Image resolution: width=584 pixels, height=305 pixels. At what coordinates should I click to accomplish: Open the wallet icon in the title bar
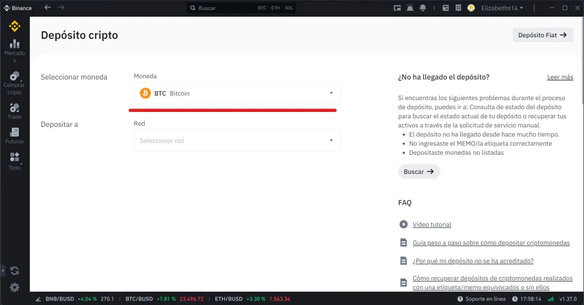(x=446, y=8)
